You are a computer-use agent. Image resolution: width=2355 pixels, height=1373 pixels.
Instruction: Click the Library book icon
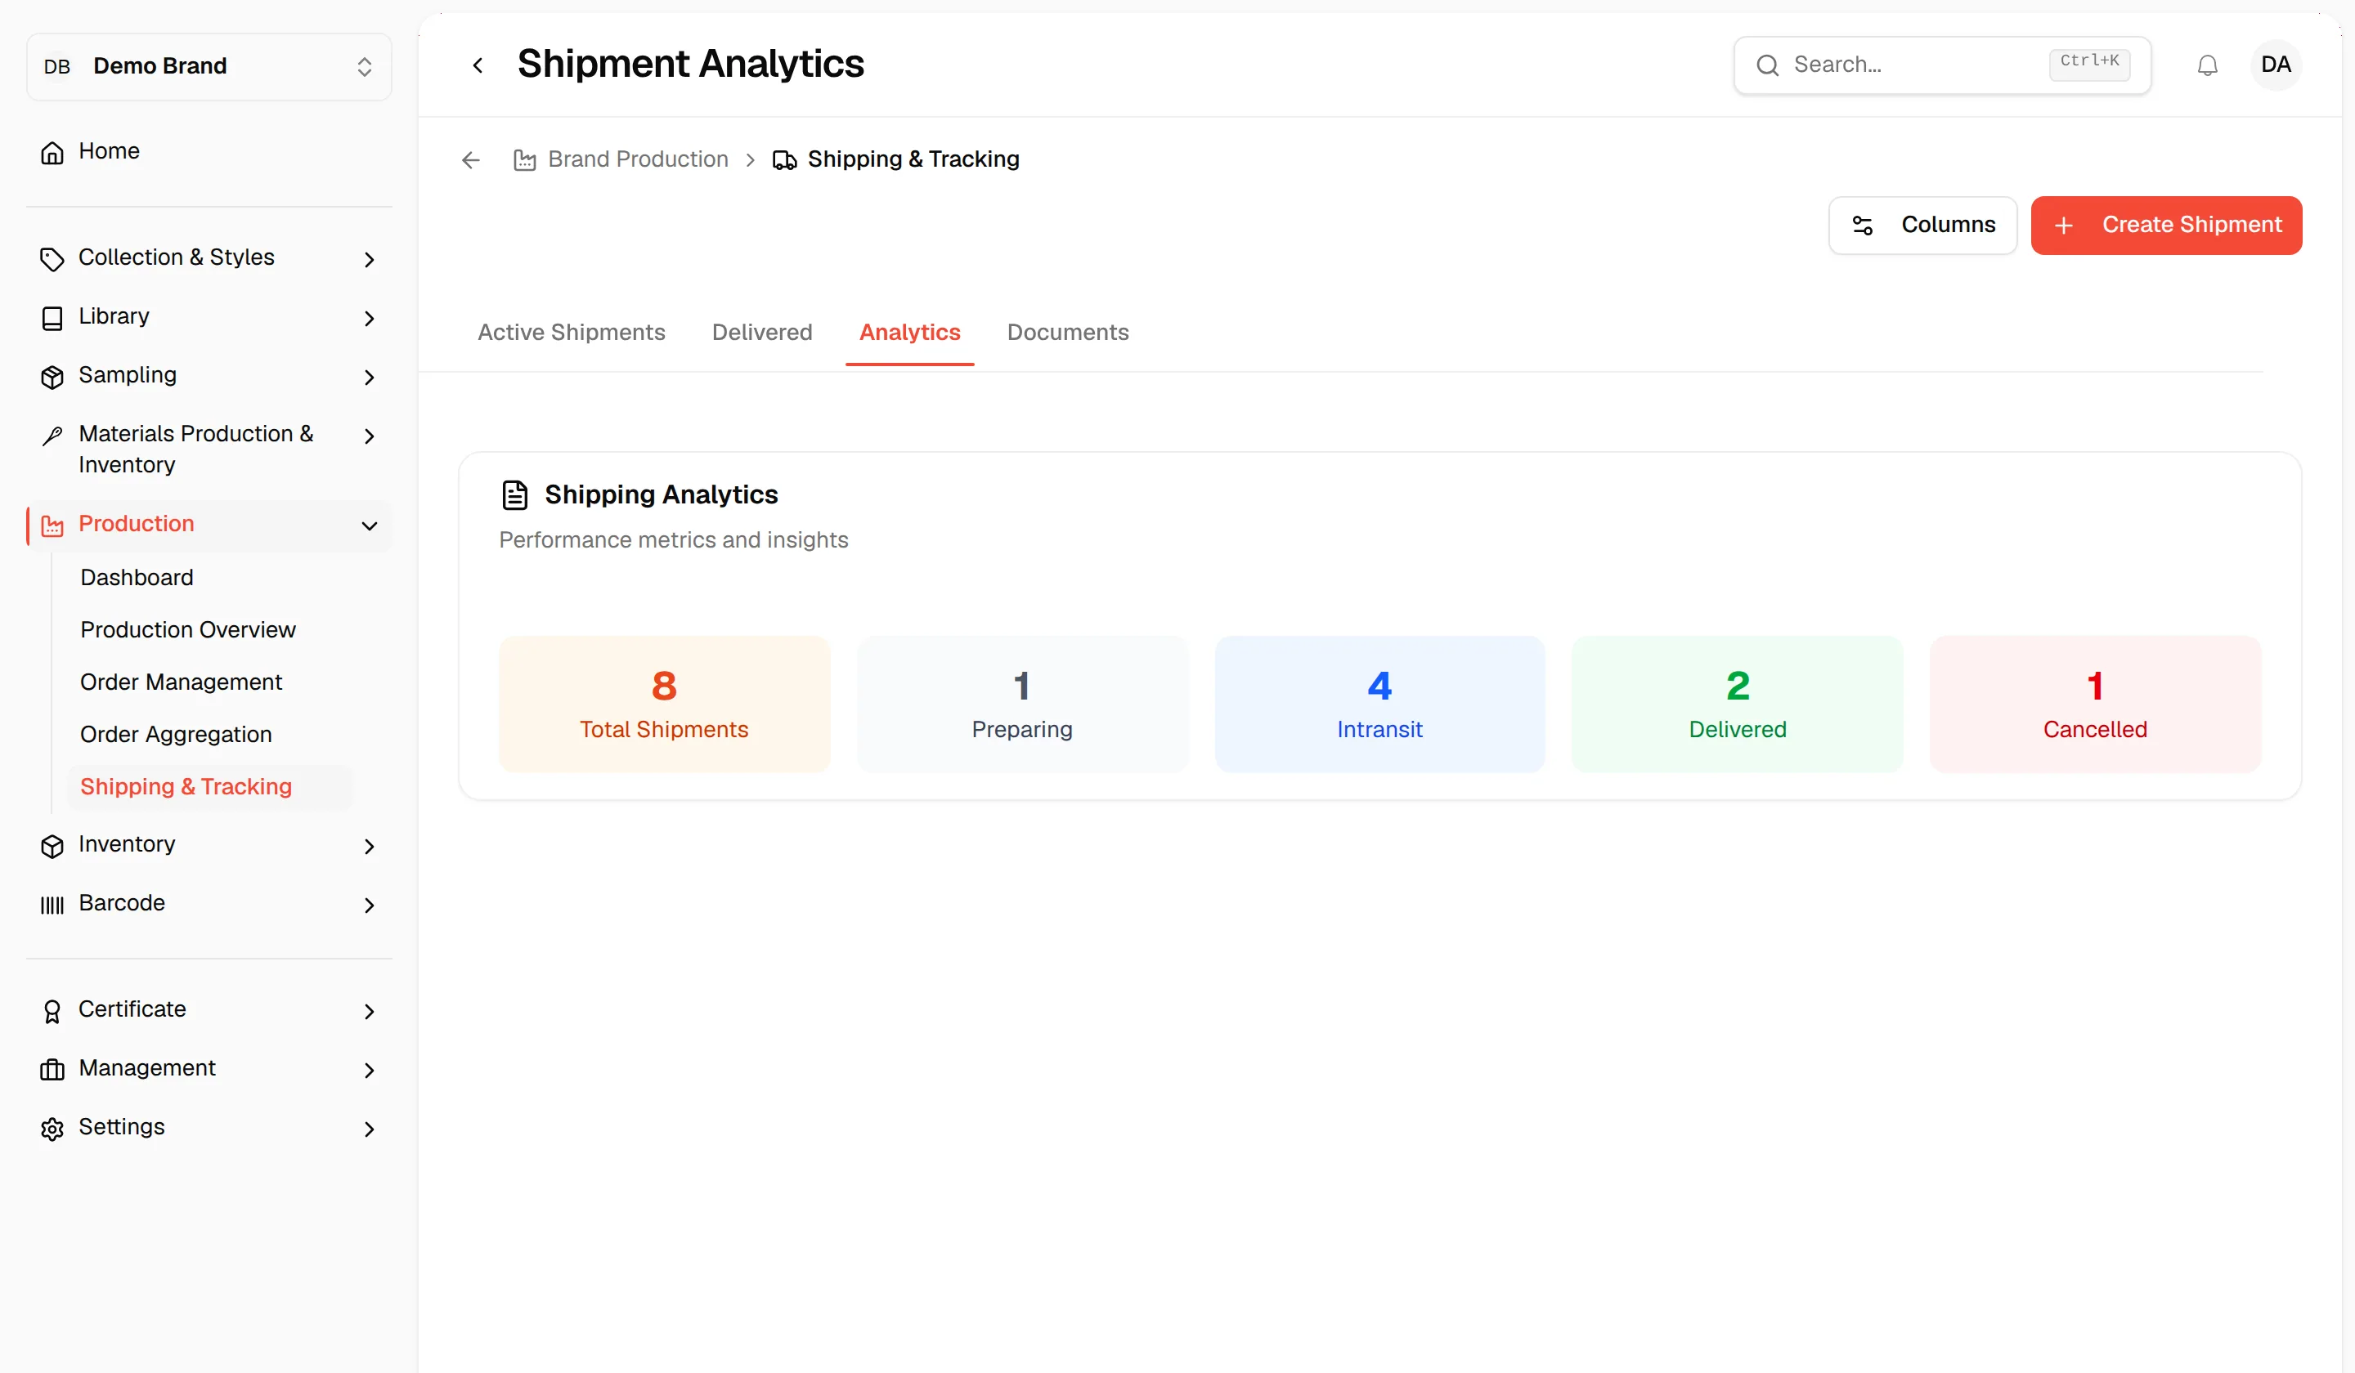click(52, 318)
